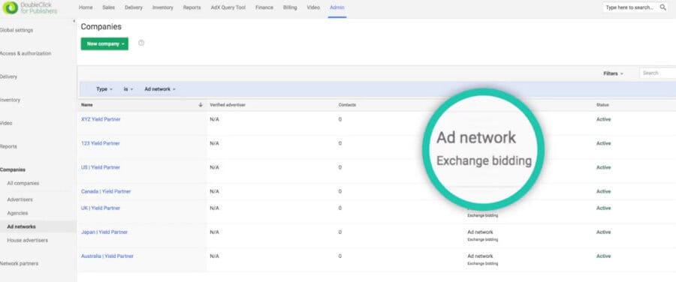Click Active status for Australia | Yield Partner

[x=604, y=256]
